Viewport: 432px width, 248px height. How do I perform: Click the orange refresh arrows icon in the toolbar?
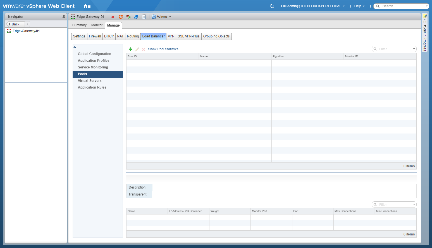coord(121,17)
